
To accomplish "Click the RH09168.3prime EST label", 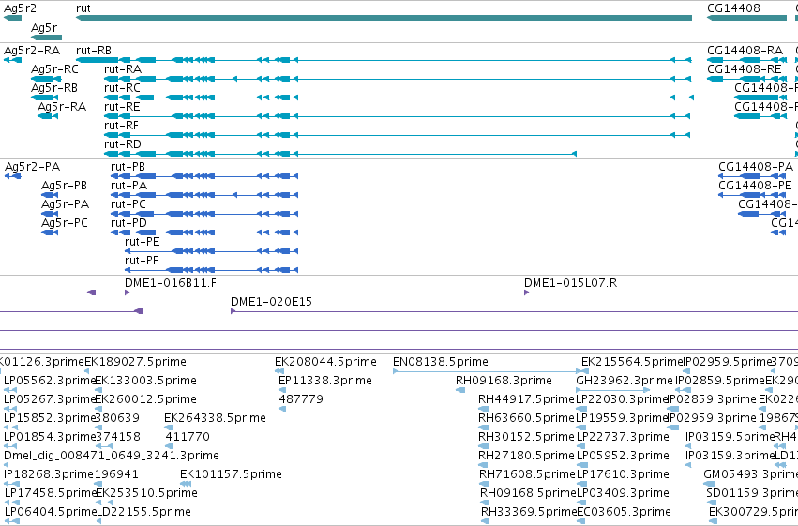I will pyautogui.click(x=504, y=381).
